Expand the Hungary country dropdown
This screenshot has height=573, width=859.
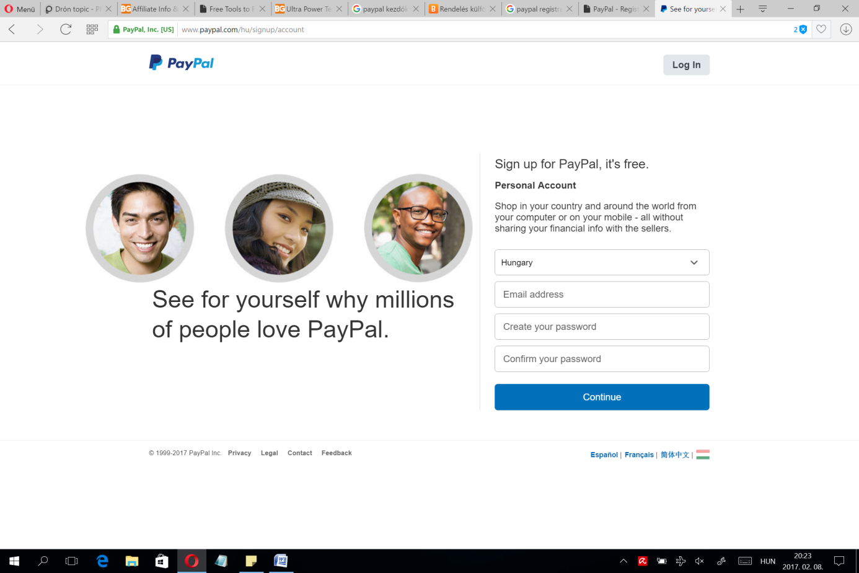pos(602,262)
